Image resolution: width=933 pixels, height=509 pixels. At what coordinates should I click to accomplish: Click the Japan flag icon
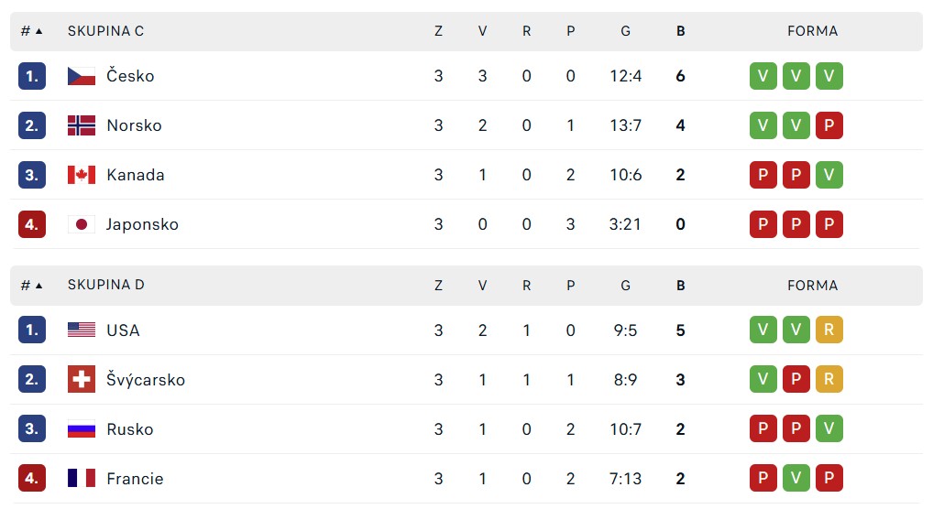point(82,224)
